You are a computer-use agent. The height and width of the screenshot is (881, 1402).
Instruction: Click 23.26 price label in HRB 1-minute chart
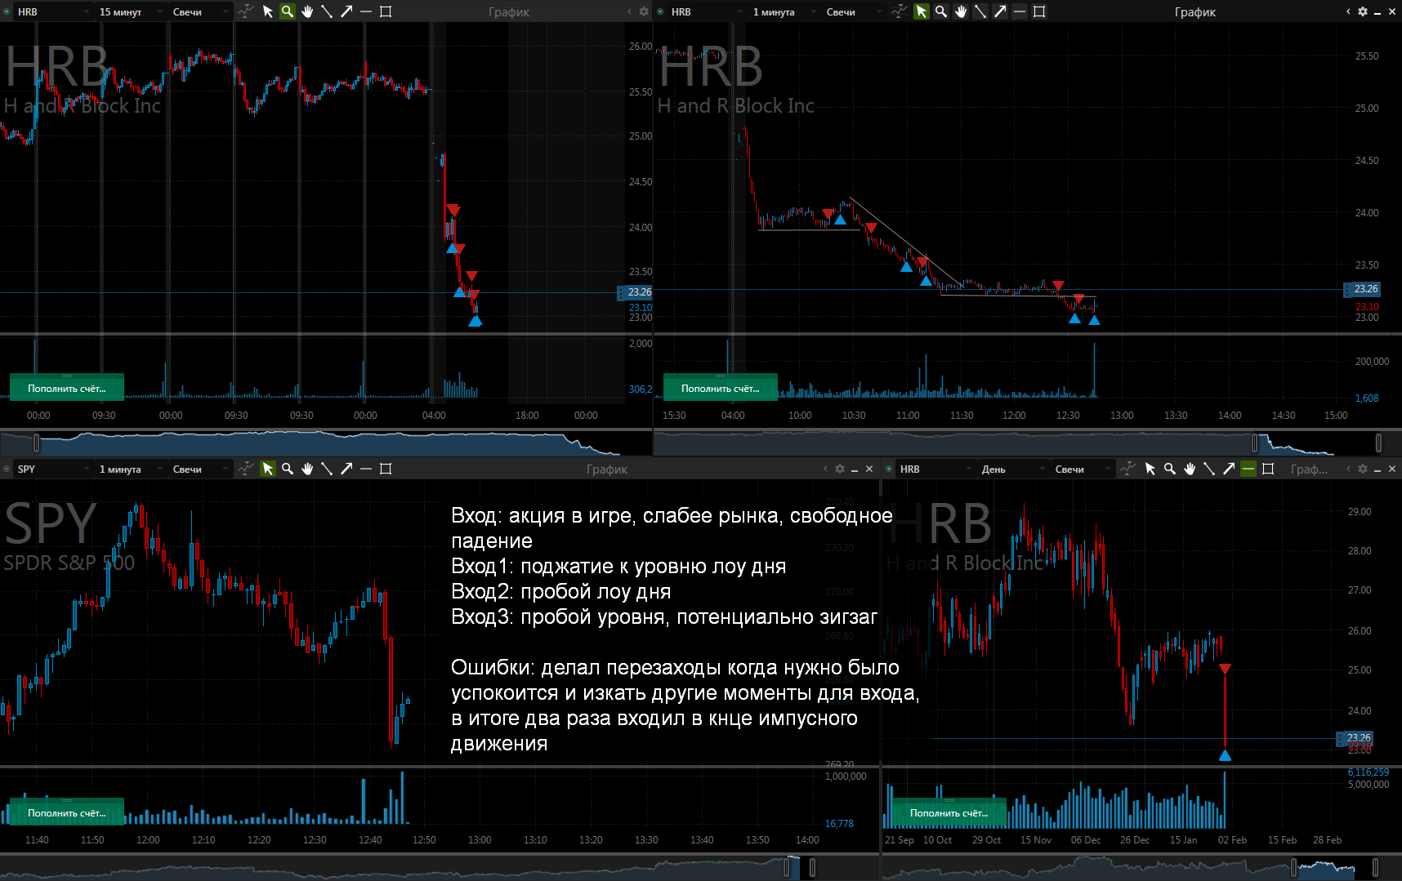pyautogui.click(x=1362, y=289)
